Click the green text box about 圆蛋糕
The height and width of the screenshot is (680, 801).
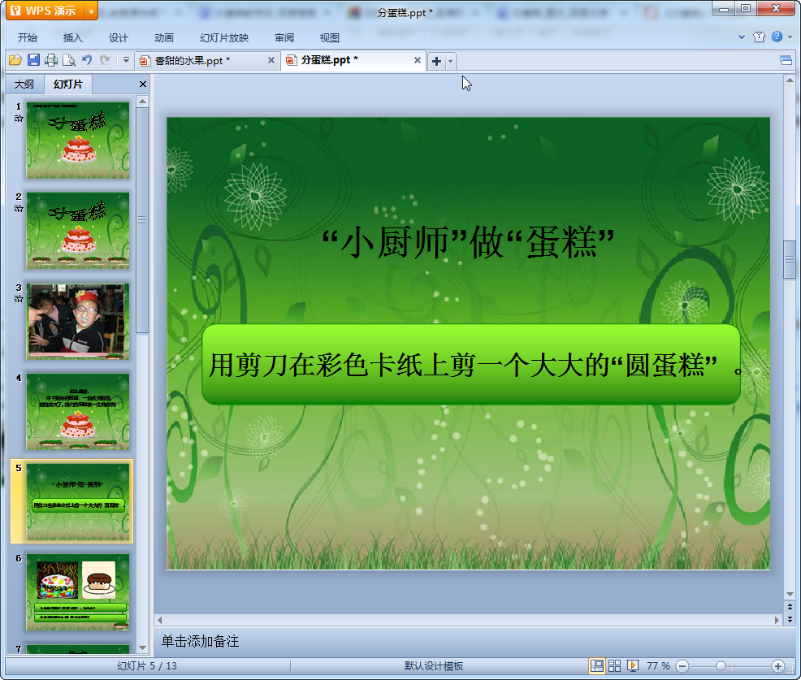(471, 365)
